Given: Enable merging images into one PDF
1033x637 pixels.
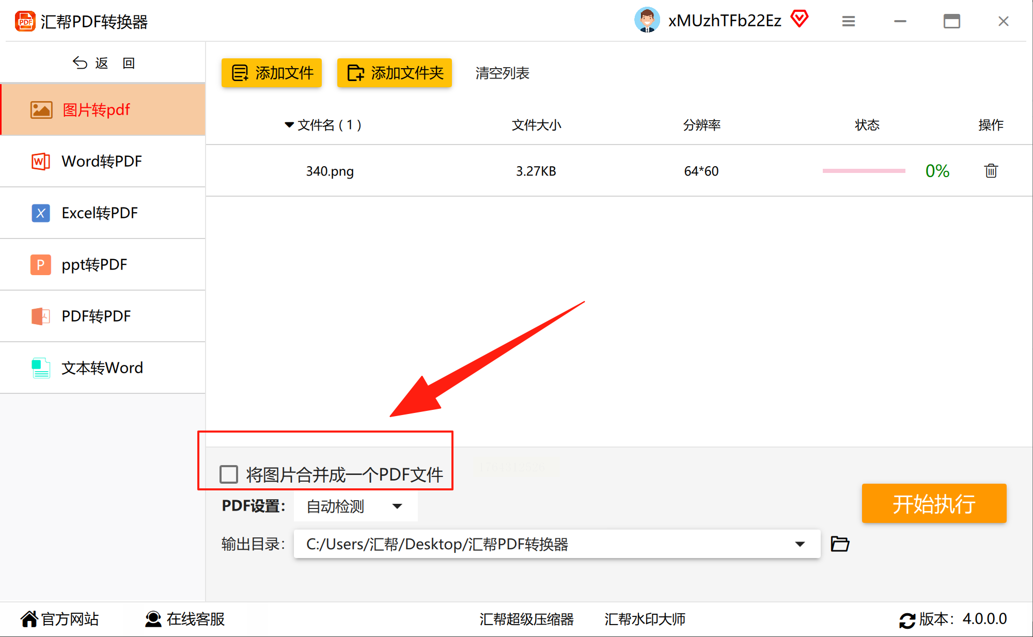Looking at the screenshot, I should [229, 474].
